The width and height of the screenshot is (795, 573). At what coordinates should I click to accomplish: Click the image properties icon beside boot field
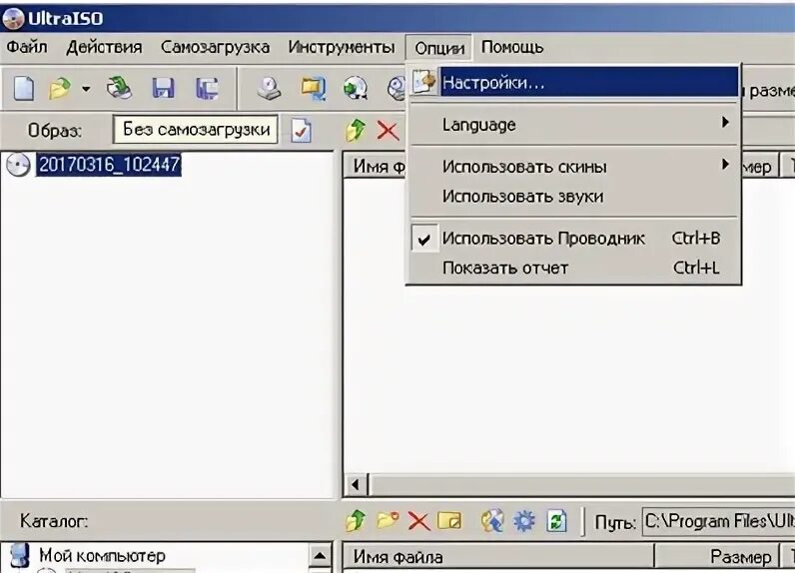point(302,131)
